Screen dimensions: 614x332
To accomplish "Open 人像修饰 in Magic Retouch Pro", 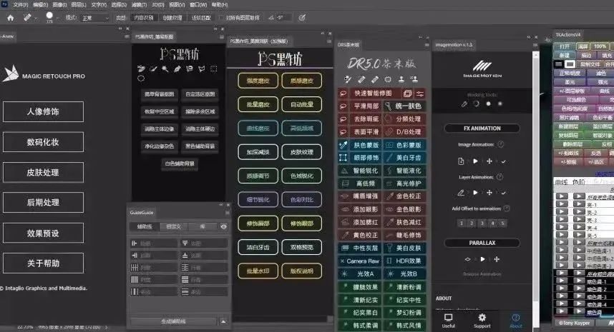I will 43,111.
